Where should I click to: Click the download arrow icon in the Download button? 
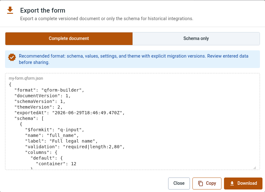(x=232, y=184)
